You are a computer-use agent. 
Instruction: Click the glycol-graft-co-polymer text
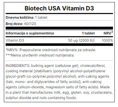point(26,76)
